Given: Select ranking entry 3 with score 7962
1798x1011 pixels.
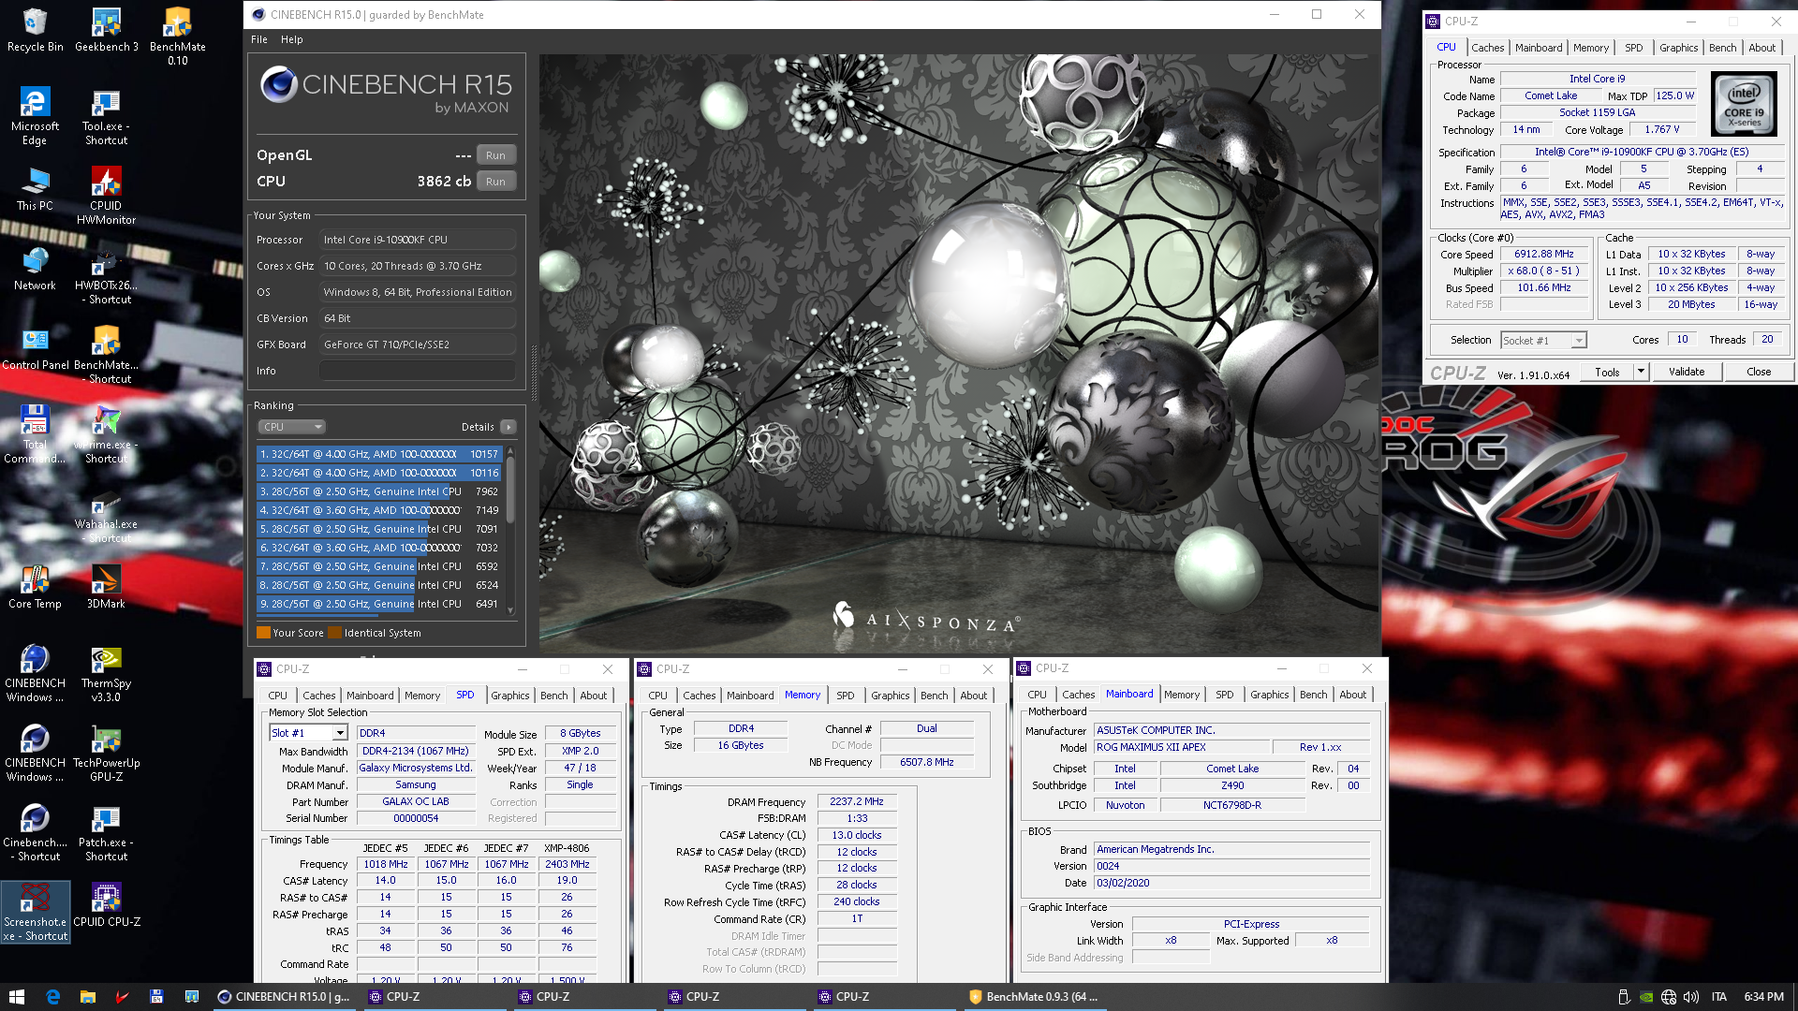Looking at the screenshot, I should point(379,491).
